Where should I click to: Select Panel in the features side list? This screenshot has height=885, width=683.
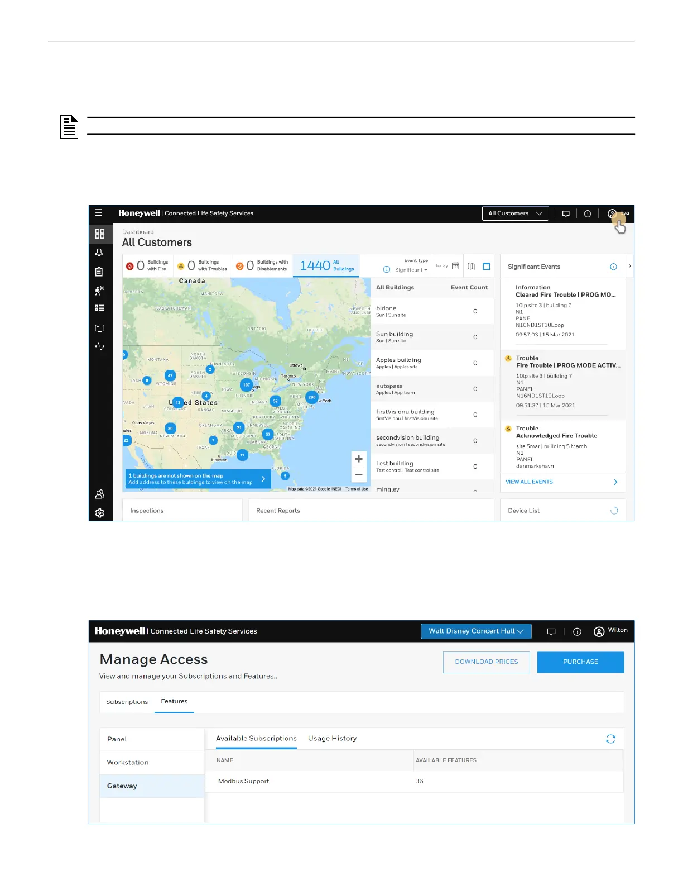(152, 739)
